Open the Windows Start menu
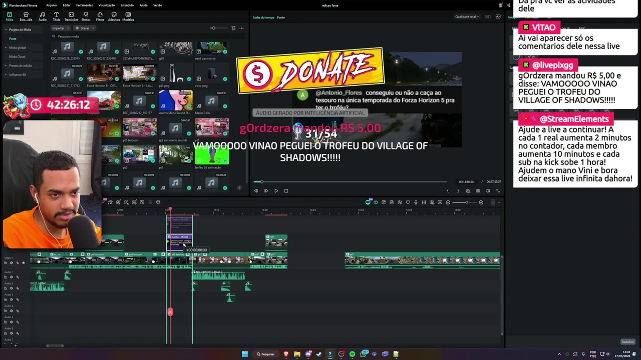641x360 pixels. (x=245, y=354)
